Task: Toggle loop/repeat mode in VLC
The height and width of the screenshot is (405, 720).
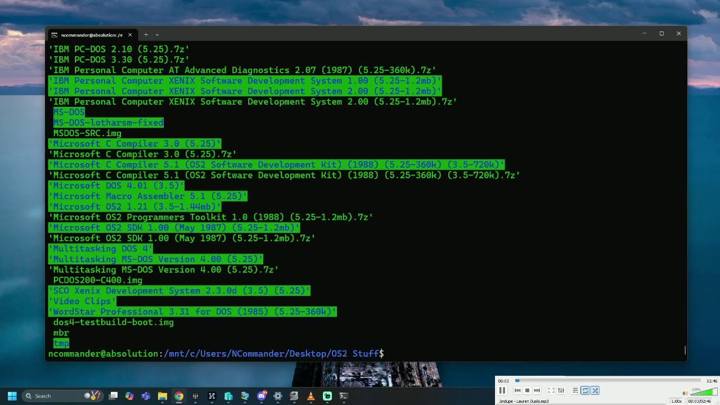Action: coord(585,390)
